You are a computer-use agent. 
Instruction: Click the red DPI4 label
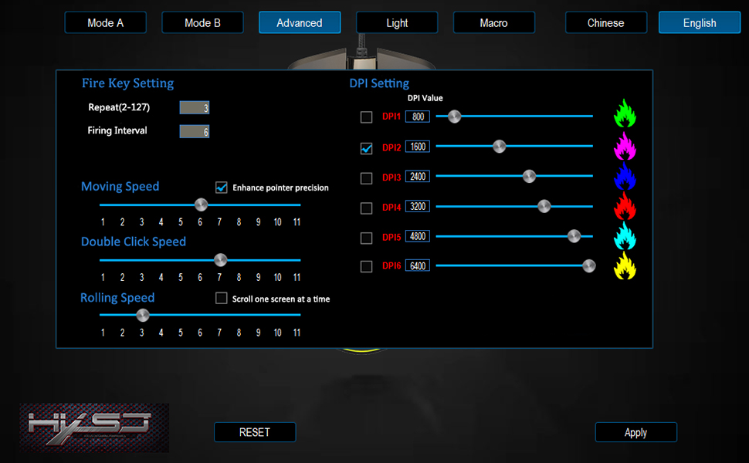(x=391, y=207)
